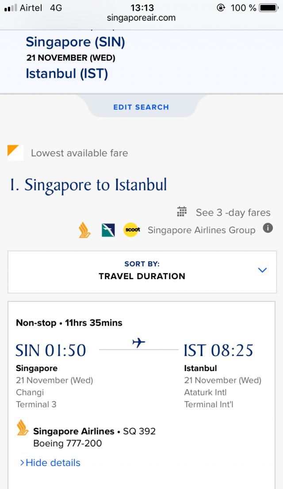Click the orange lowest available fare marker
This screenshot has width=283, height=489.
pos(15,152)
